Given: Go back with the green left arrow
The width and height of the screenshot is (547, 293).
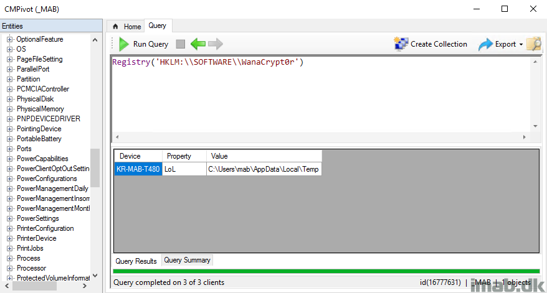Looking at the screenshot, I should click(198, 44).
